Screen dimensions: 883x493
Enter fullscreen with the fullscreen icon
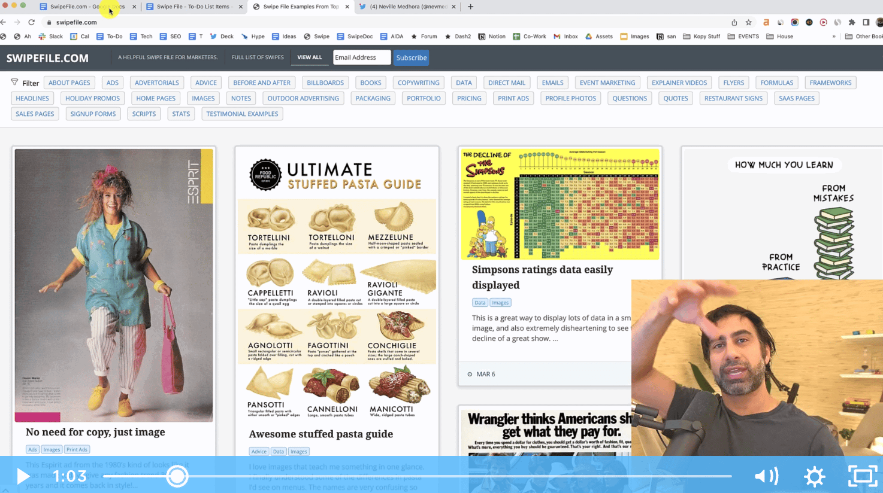click(863, 476)
